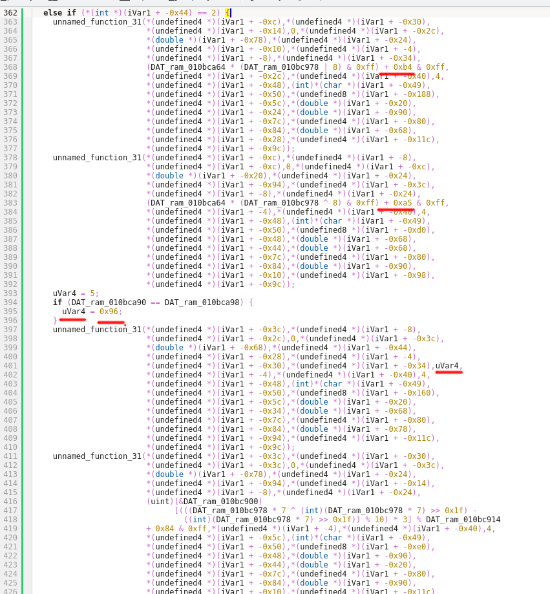Select DAT_ram_010bca98 in the if condition
Screen dimensions: 550x594
coord(202,302)
